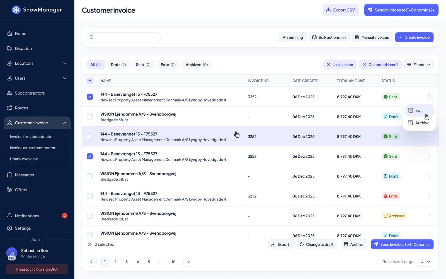Click Please, click to sign DPA
The width and height of the screenshot is (446, 279).
(x=37, y=269)
